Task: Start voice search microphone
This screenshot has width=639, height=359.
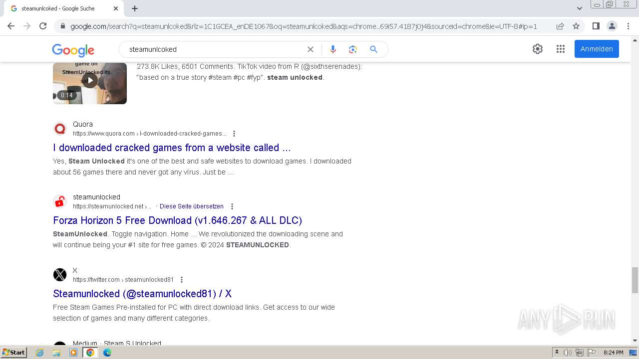Action: click(x=333, y=49)
